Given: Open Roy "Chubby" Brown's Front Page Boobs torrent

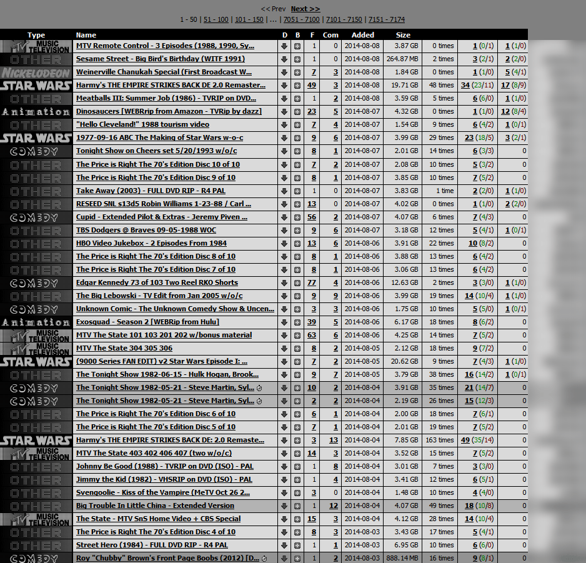Looking at the screenshot, I should pyautogui.click(x=167, y=558).
